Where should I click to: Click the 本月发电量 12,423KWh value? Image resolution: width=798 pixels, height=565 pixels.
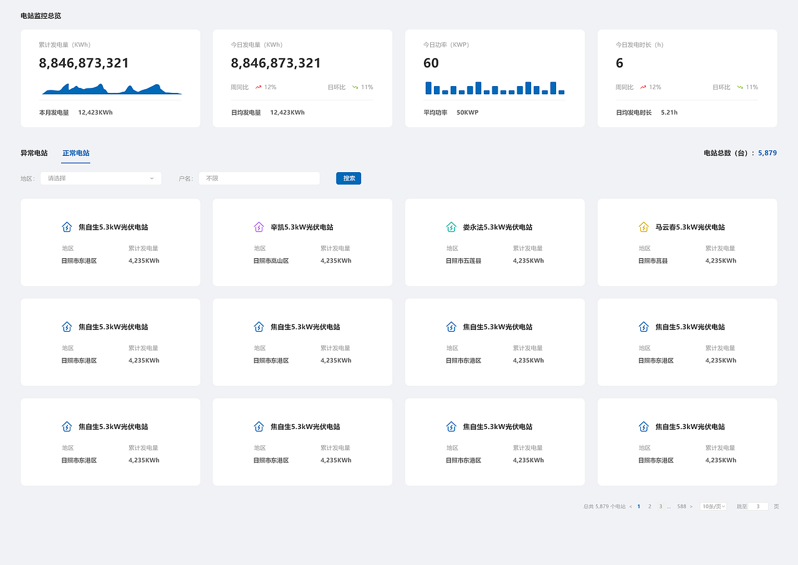(x=95, y=113)
